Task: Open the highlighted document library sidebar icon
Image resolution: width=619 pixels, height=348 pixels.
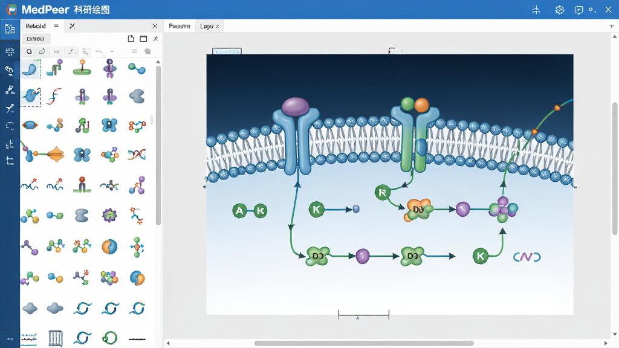Action: pos(10,29)
